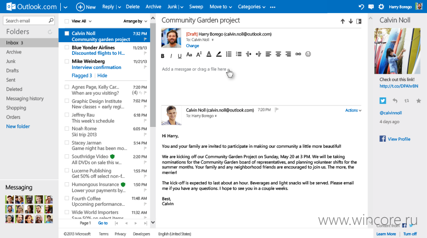
Task: Reply to the tweet
Action: pyautogui.click(x=395, y=101)
